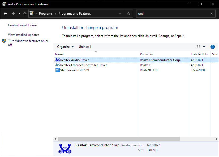Open View installed updates link
Image resolution: width=219 pixels, height=157 pixels.
click(x=23, y=35)
